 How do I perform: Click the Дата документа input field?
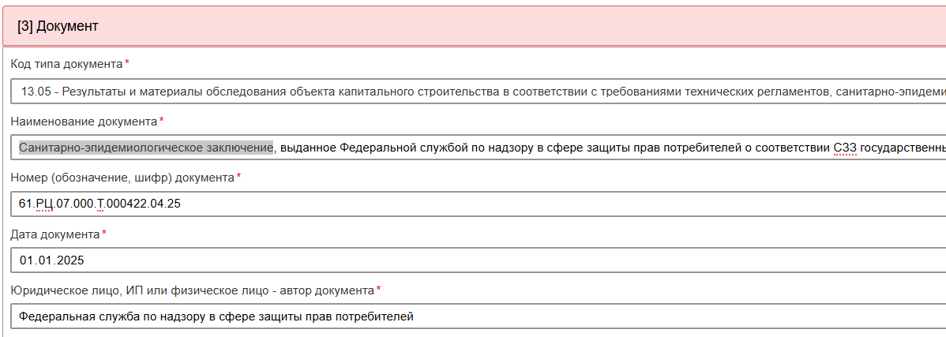click(474, 260)
